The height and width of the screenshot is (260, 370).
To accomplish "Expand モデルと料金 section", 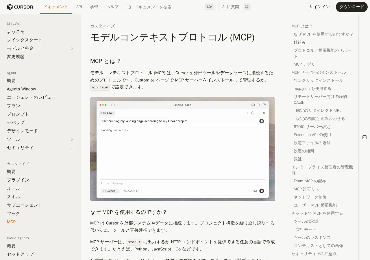I will tap(72, 49).
